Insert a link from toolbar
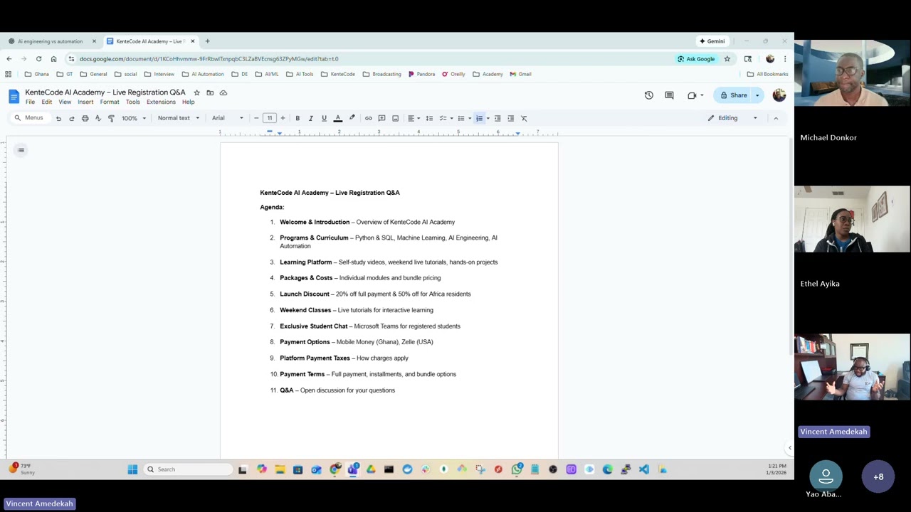Screen dimensions: 911x512 pos(368,118)
